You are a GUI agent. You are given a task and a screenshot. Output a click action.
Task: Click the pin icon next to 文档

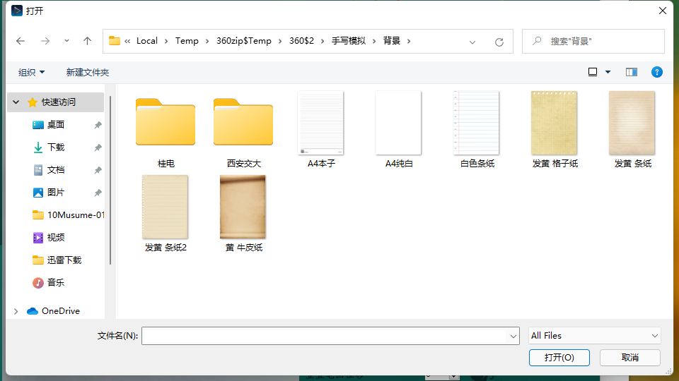[98, 170]
